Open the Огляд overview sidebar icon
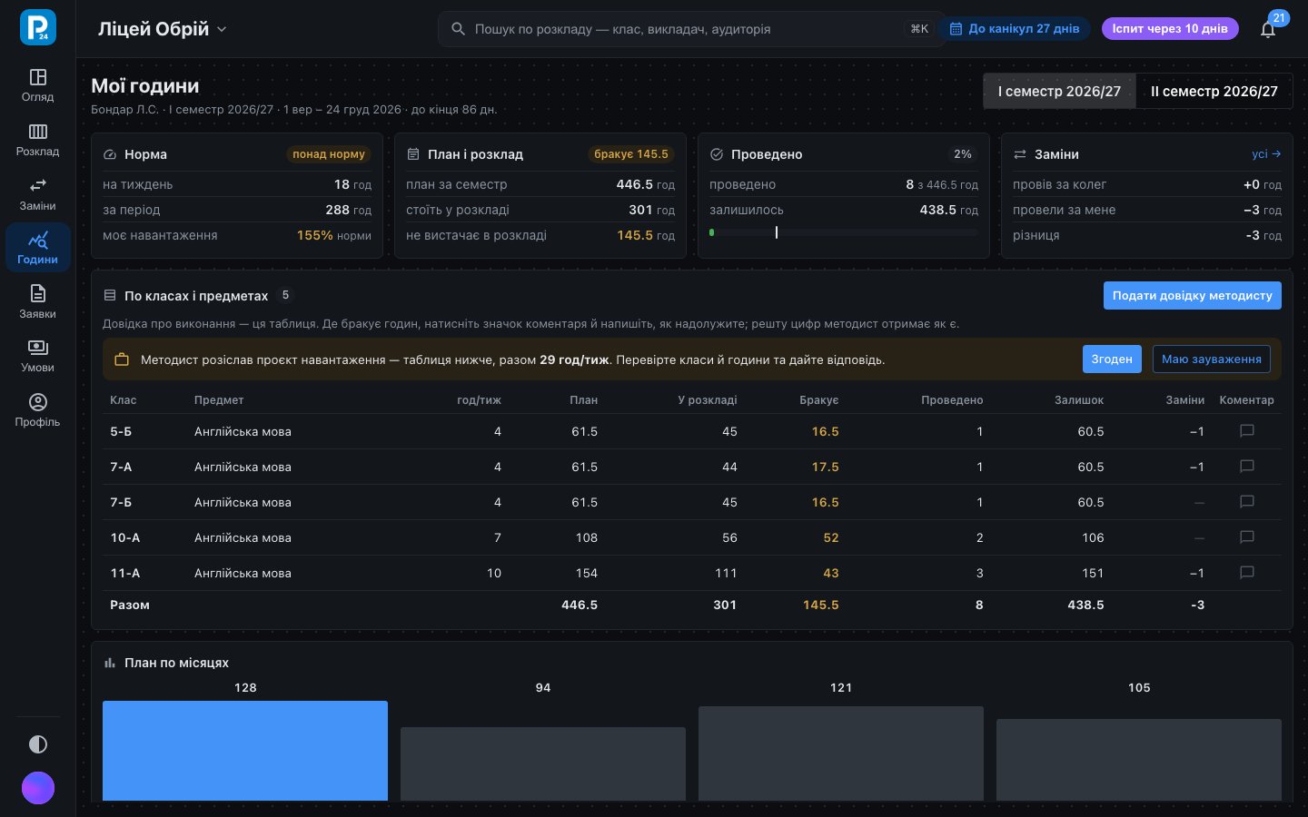The width and height of the screenshot is (1308, 817). [38, 85]
